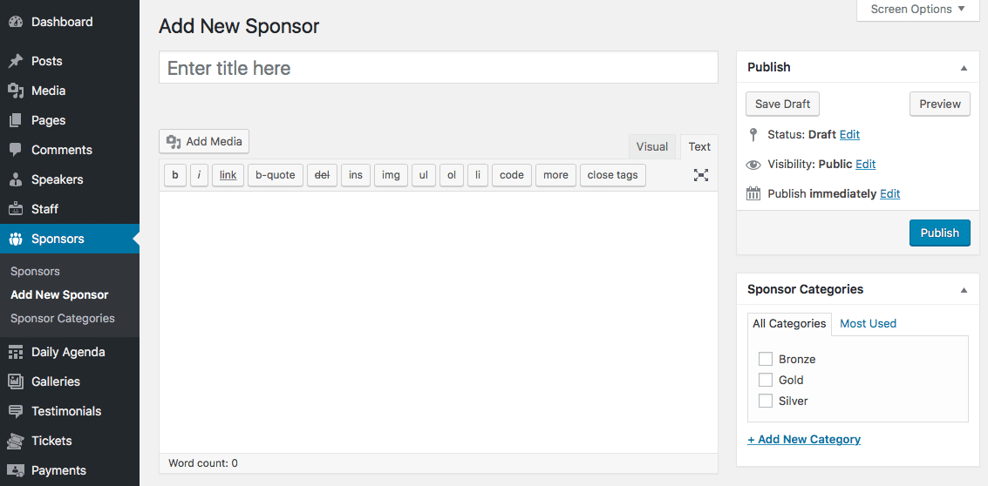This screenshot has width=988, height=486.
Task: Enable the Silver category checkbox
Action: click(x=766, y=401)
